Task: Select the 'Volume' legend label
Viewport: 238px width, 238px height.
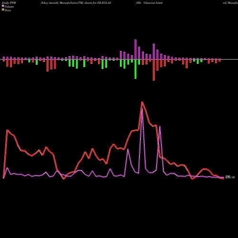Action: [x=9, y=7]
